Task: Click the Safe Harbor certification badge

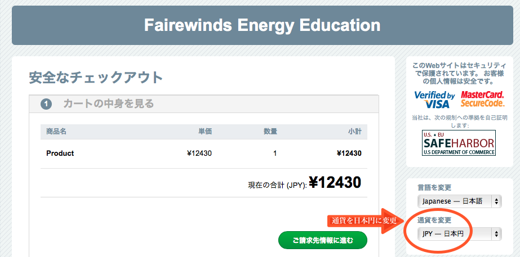Action: [x=459, y=143]
